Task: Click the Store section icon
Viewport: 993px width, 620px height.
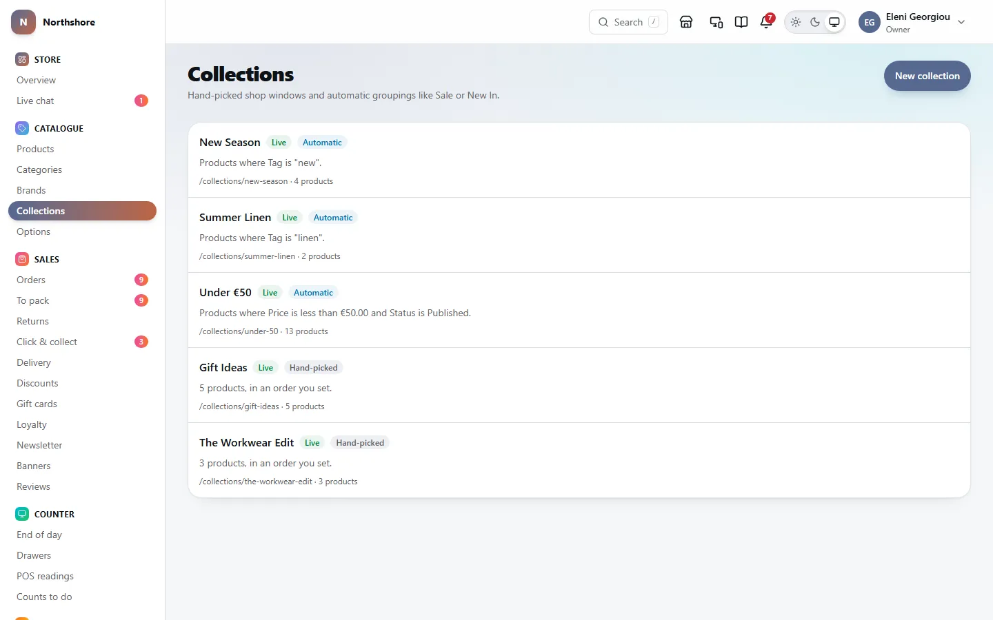Action: click(x=22, y=59)
